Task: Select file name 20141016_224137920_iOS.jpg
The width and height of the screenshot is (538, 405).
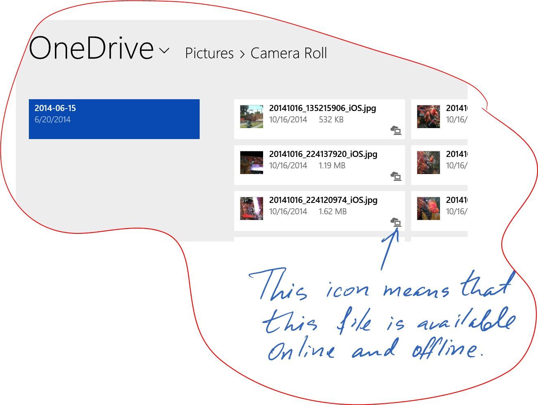Action: point(323,154)
